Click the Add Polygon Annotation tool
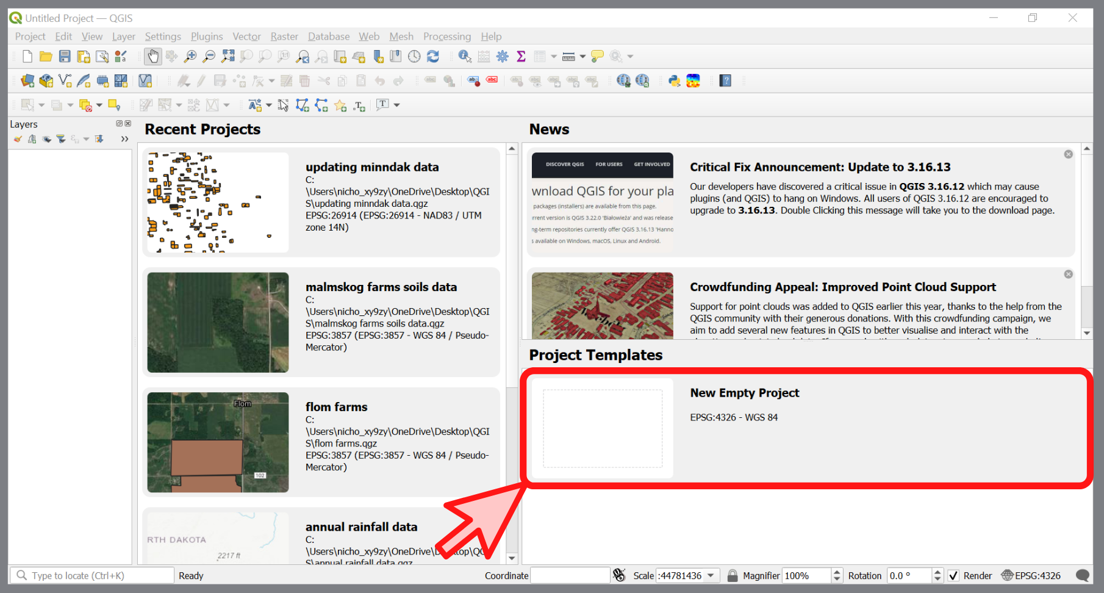 click(303, 105)
